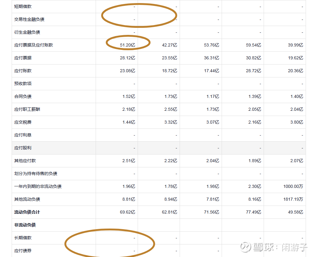Select the 交易性金融负债 row label

(29, 19)
